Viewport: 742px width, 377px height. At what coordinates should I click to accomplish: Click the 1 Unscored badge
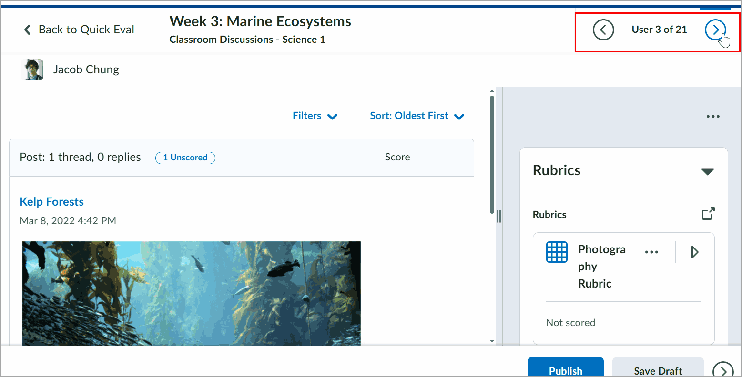185,158
